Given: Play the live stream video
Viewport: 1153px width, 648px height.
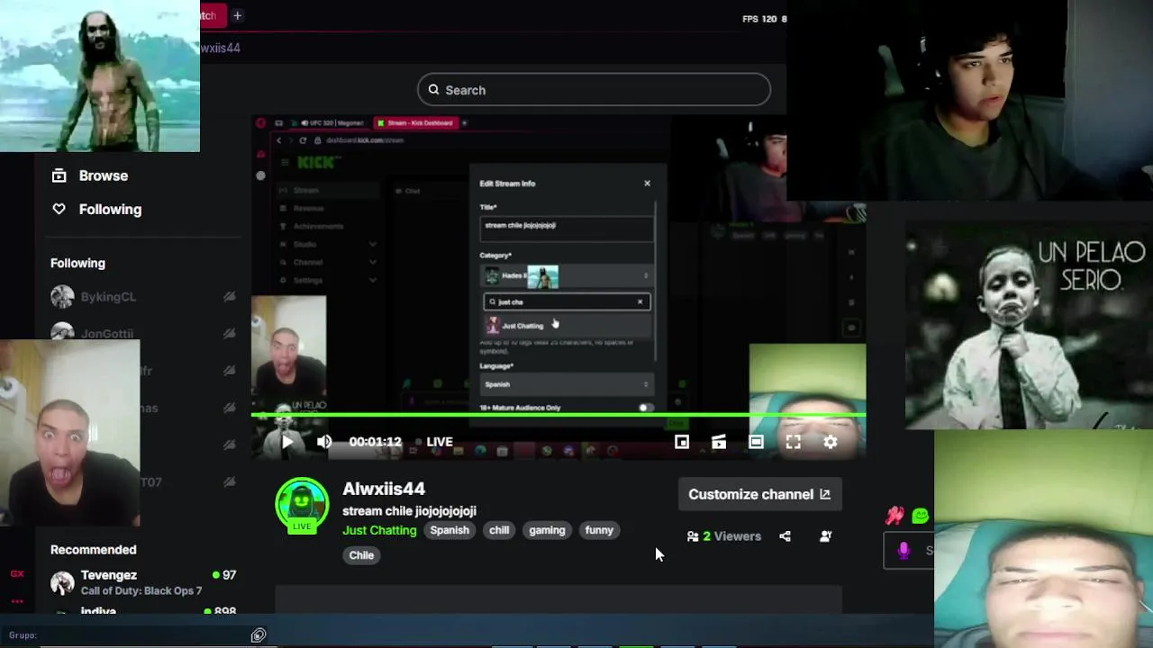Looking at the screenshot, I should 286,442.
